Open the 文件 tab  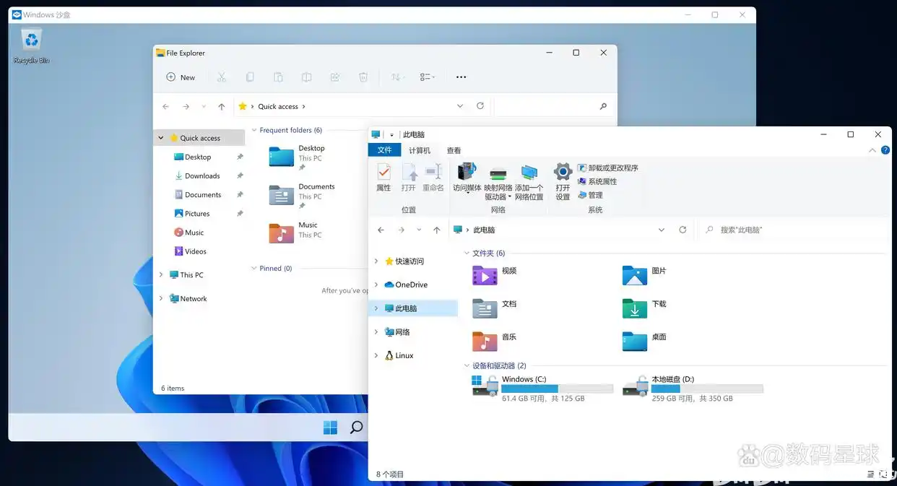click(384, 150)
